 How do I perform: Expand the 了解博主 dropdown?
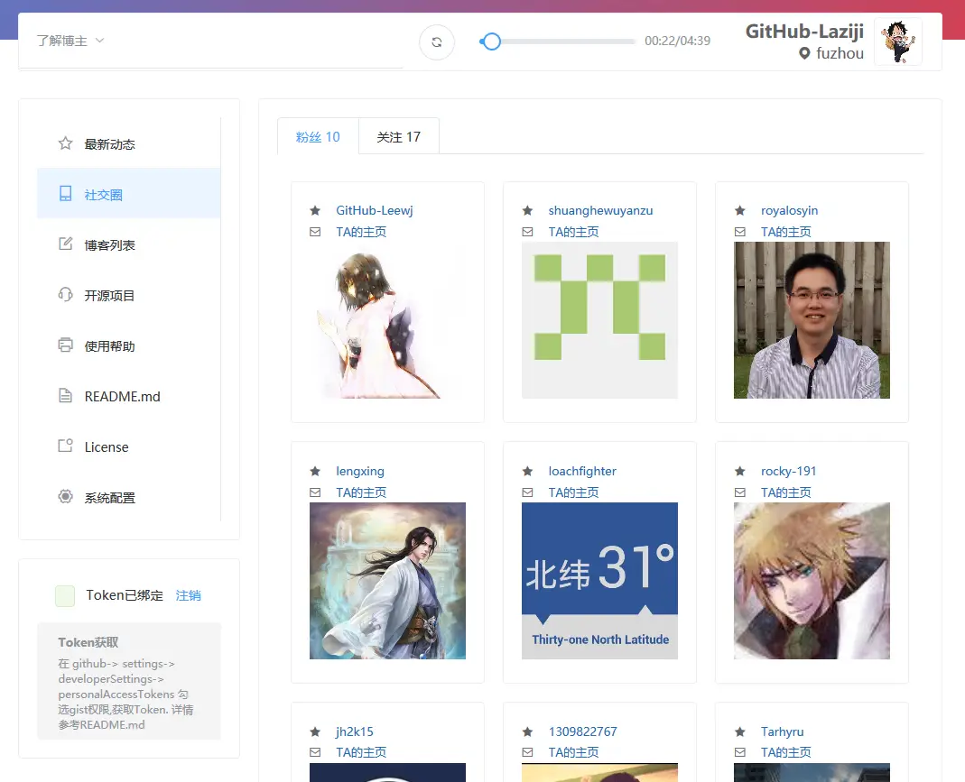[x=70, y=41]
